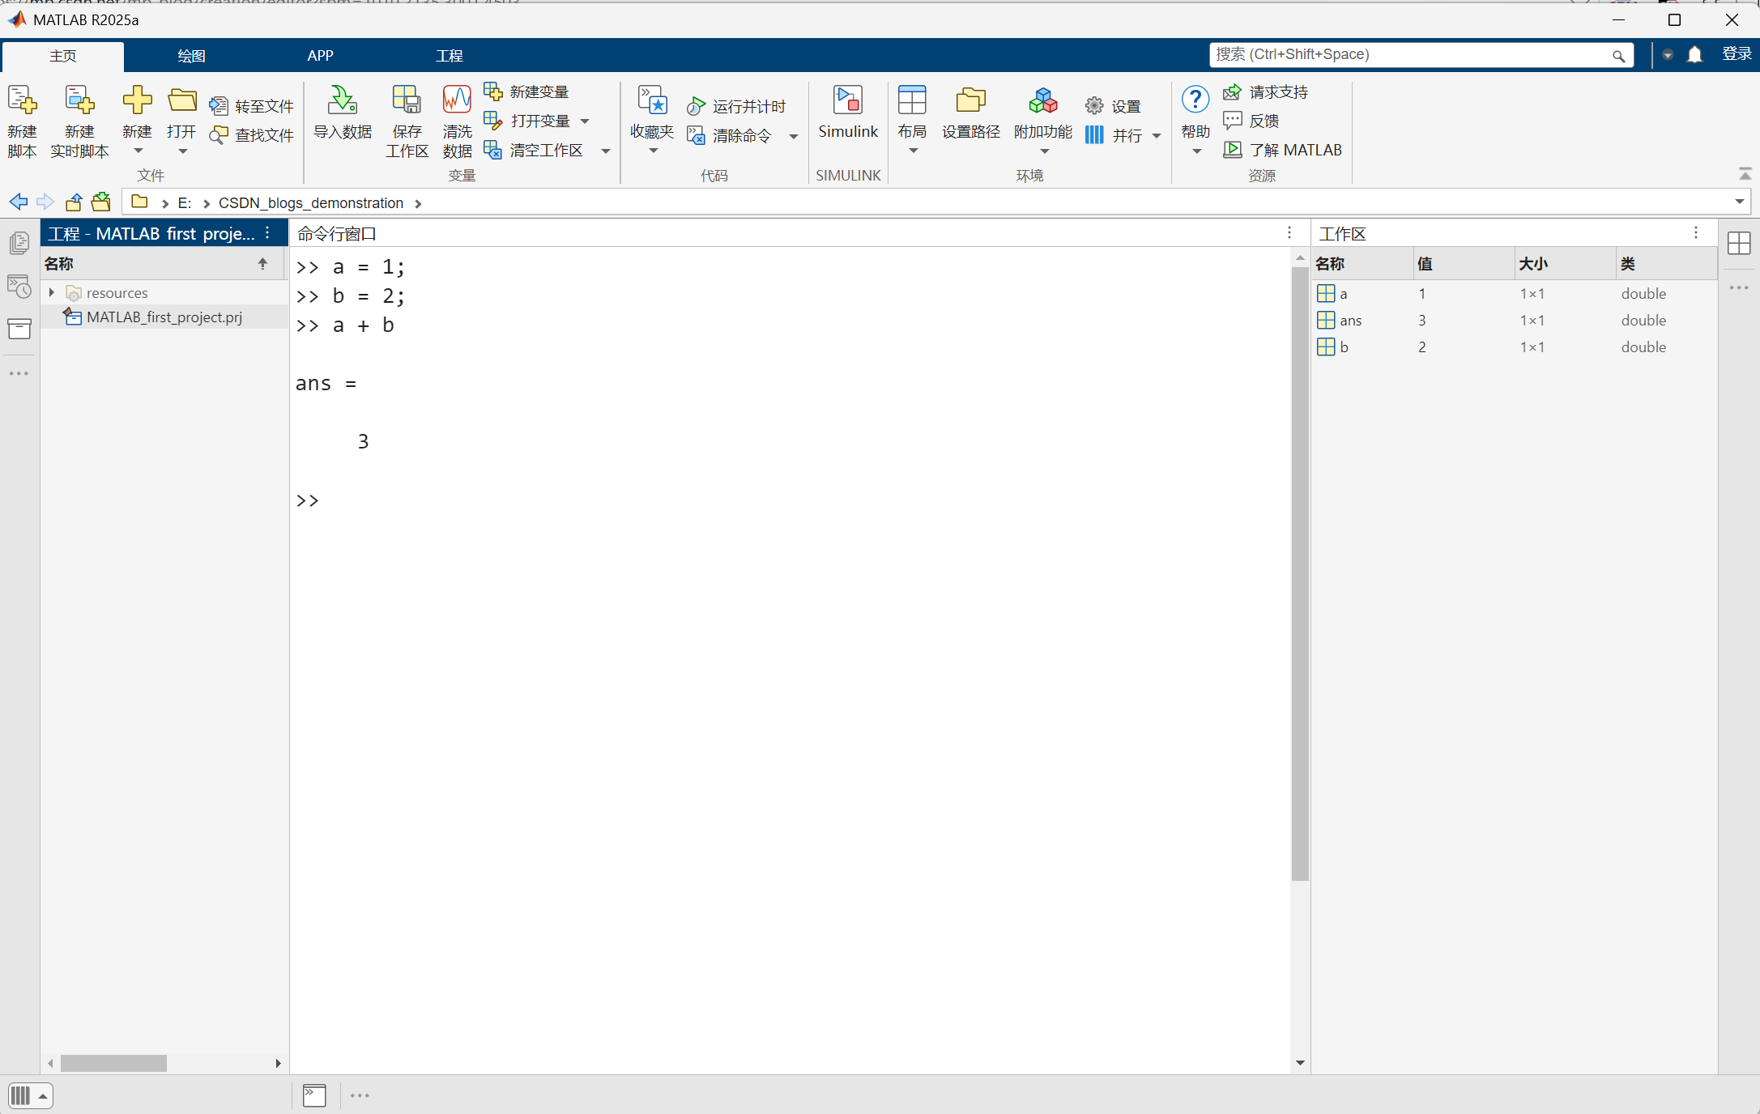Click 了解 MATLAB (Learn MATLAB) button
Image resolution: width=1760 pixels, height=1114 pixels.
(x=1294, y=150)
